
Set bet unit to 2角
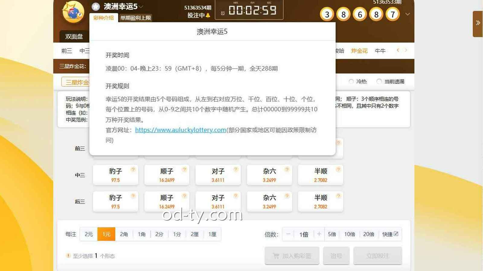click(x=124, y=234)
